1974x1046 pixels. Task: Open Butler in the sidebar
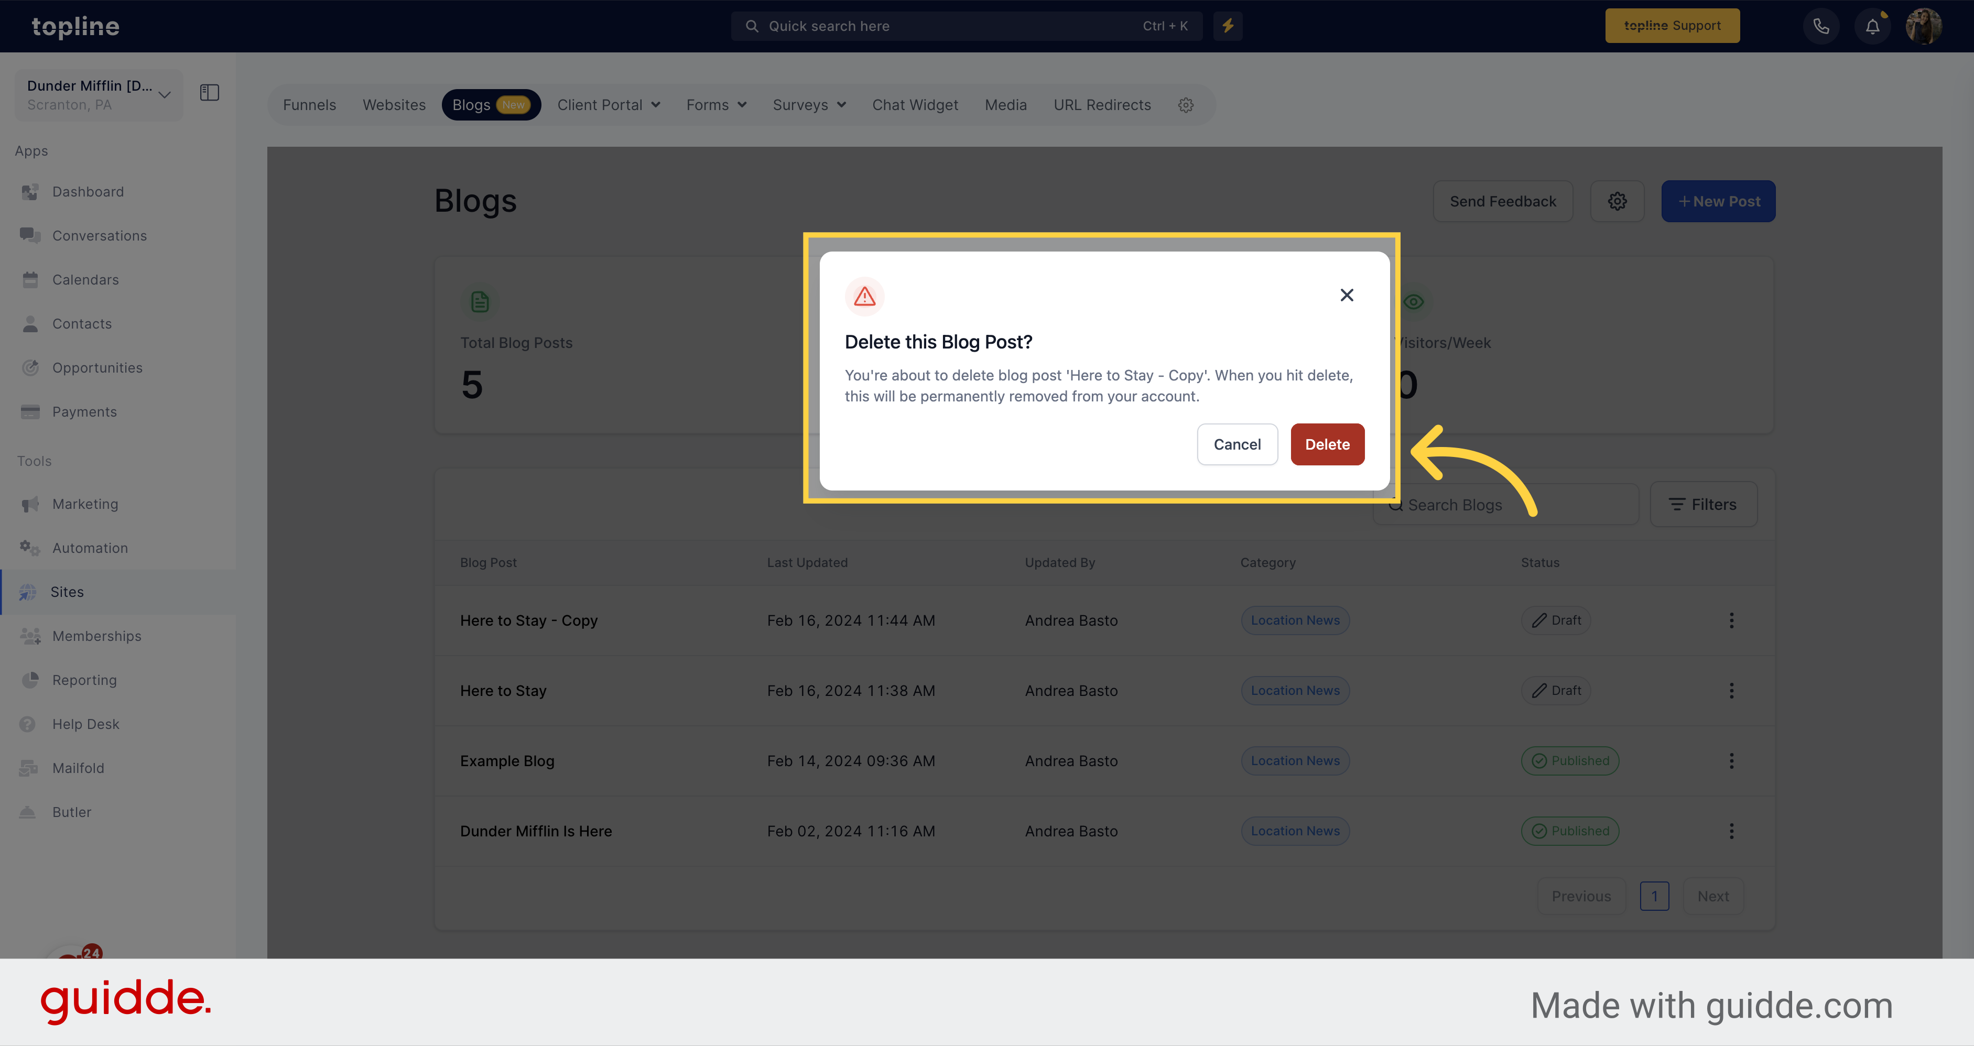click(71, 812)
